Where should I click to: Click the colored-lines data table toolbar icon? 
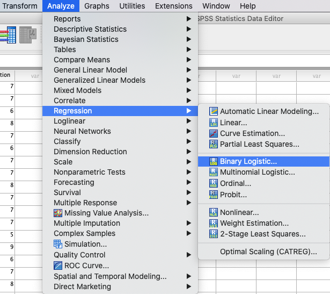(8, 35)
